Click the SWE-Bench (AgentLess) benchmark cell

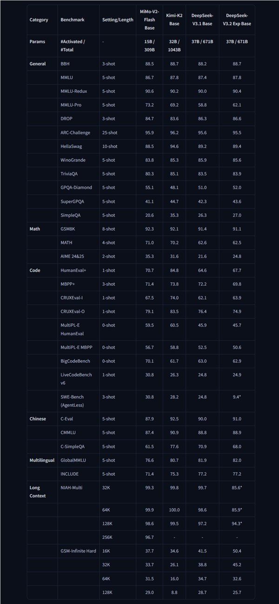click(x=73, y=401)
